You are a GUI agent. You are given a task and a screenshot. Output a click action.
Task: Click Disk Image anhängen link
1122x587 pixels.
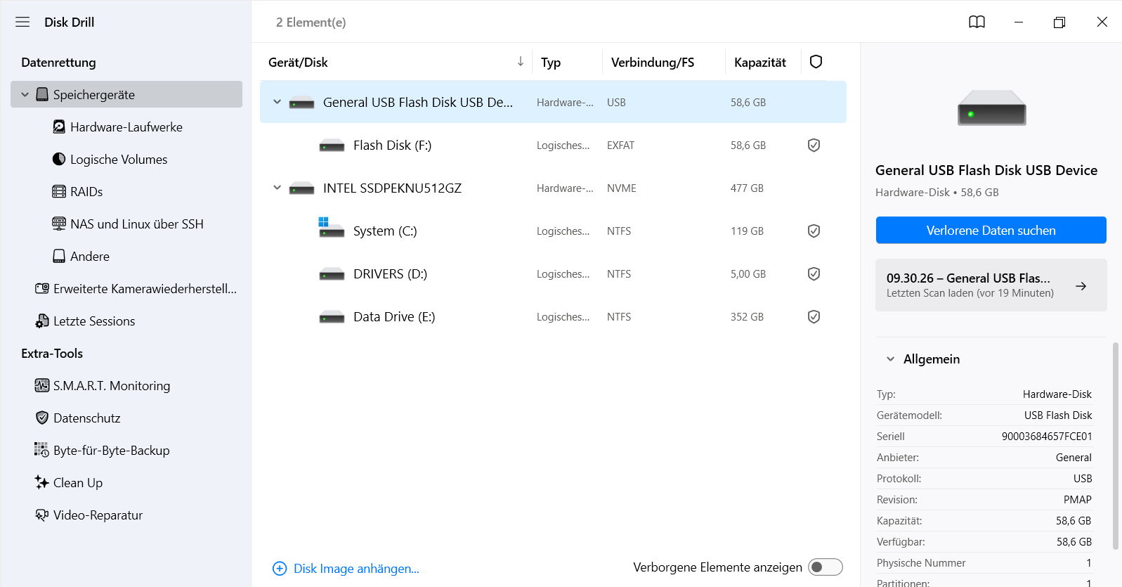pyautogui.click(x=346, y=568)
